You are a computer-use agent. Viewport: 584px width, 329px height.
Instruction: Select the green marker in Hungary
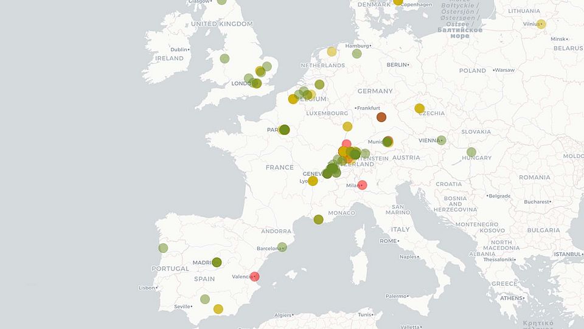(x=471, y=152)
